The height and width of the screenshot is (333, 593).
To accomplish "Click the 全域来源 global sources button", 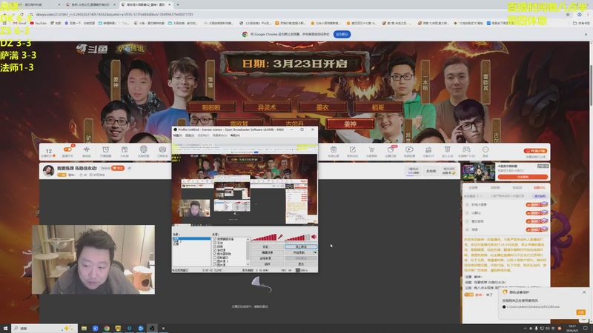I will (267, 258).
